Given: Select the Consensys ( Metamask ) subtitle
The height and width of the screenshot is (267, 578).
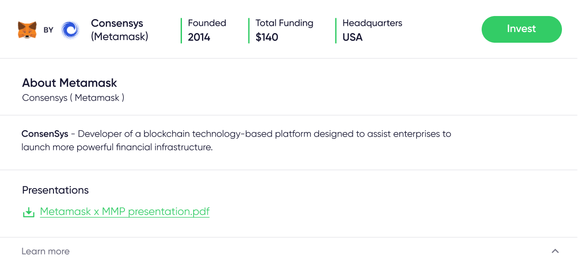Looking at the screenshot, I should [x=73, y=97].
